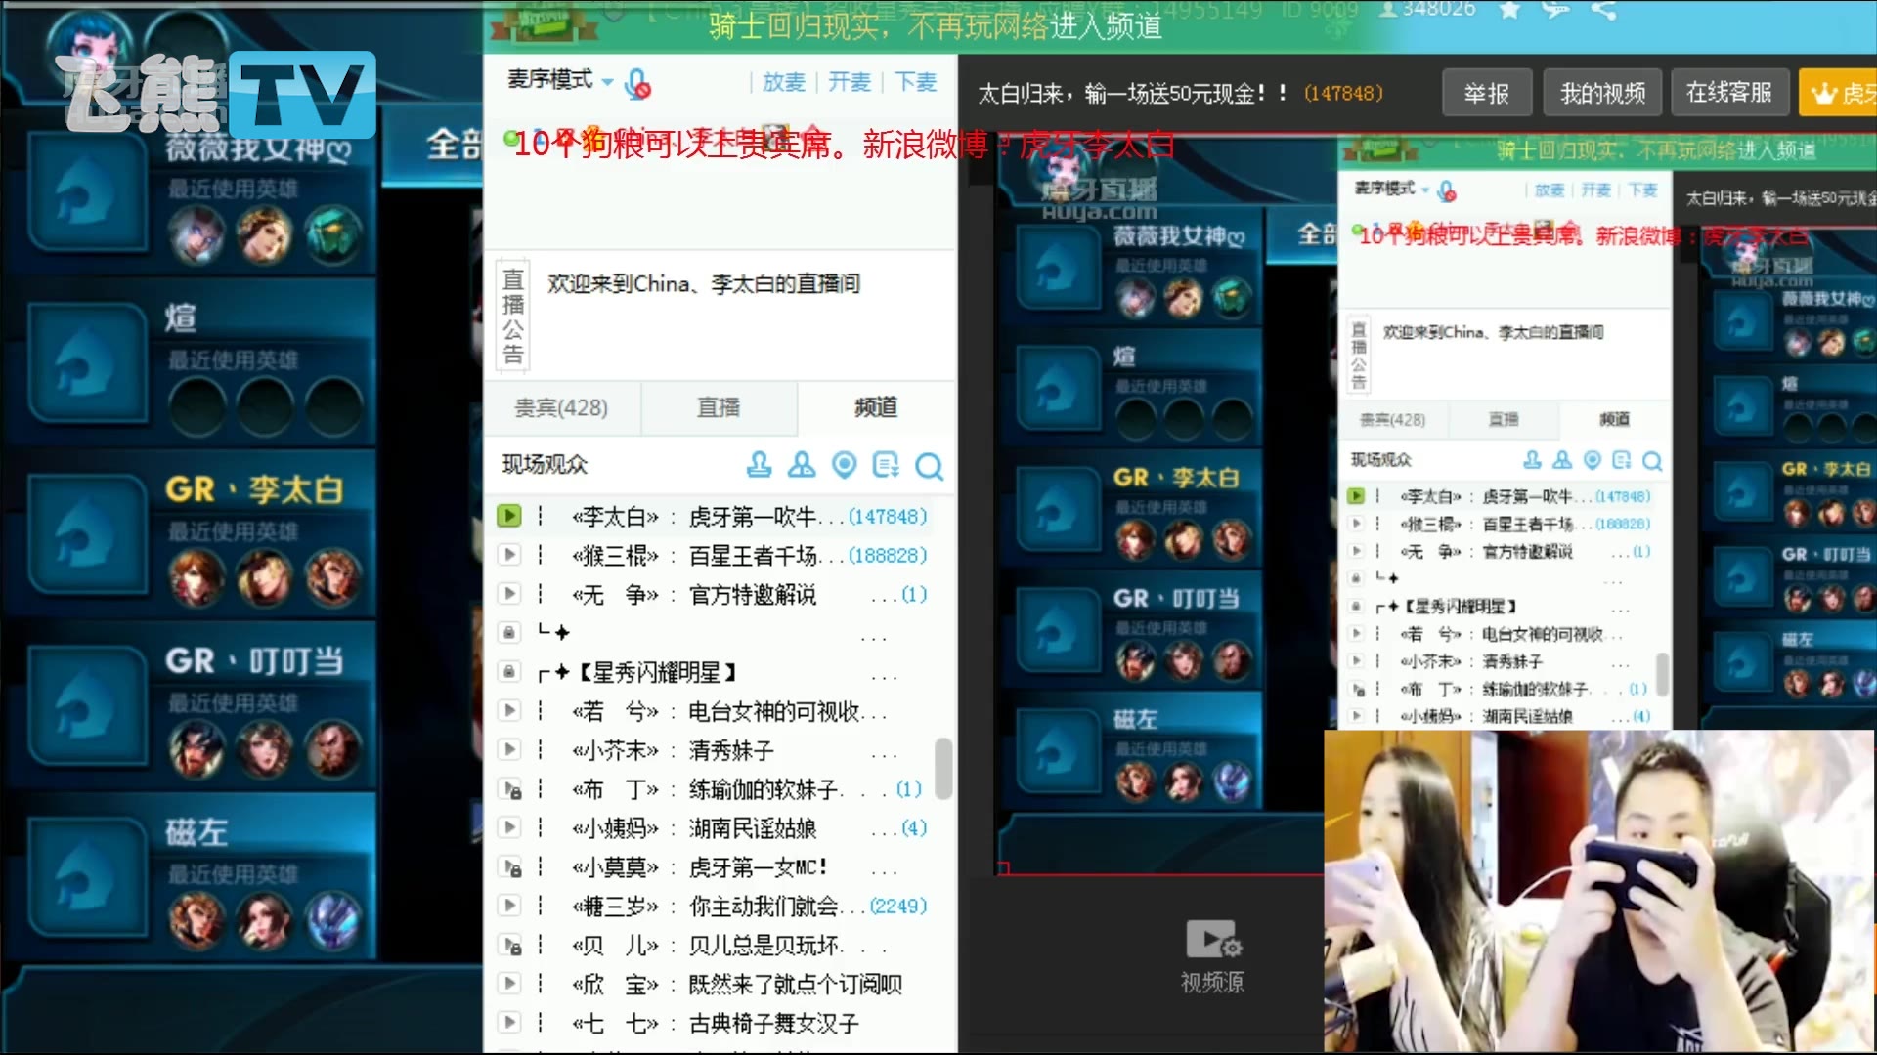1877x1055 pixels.
Task: Toggle the green play arrow for 李太白 channel
Action: (508, 516)
